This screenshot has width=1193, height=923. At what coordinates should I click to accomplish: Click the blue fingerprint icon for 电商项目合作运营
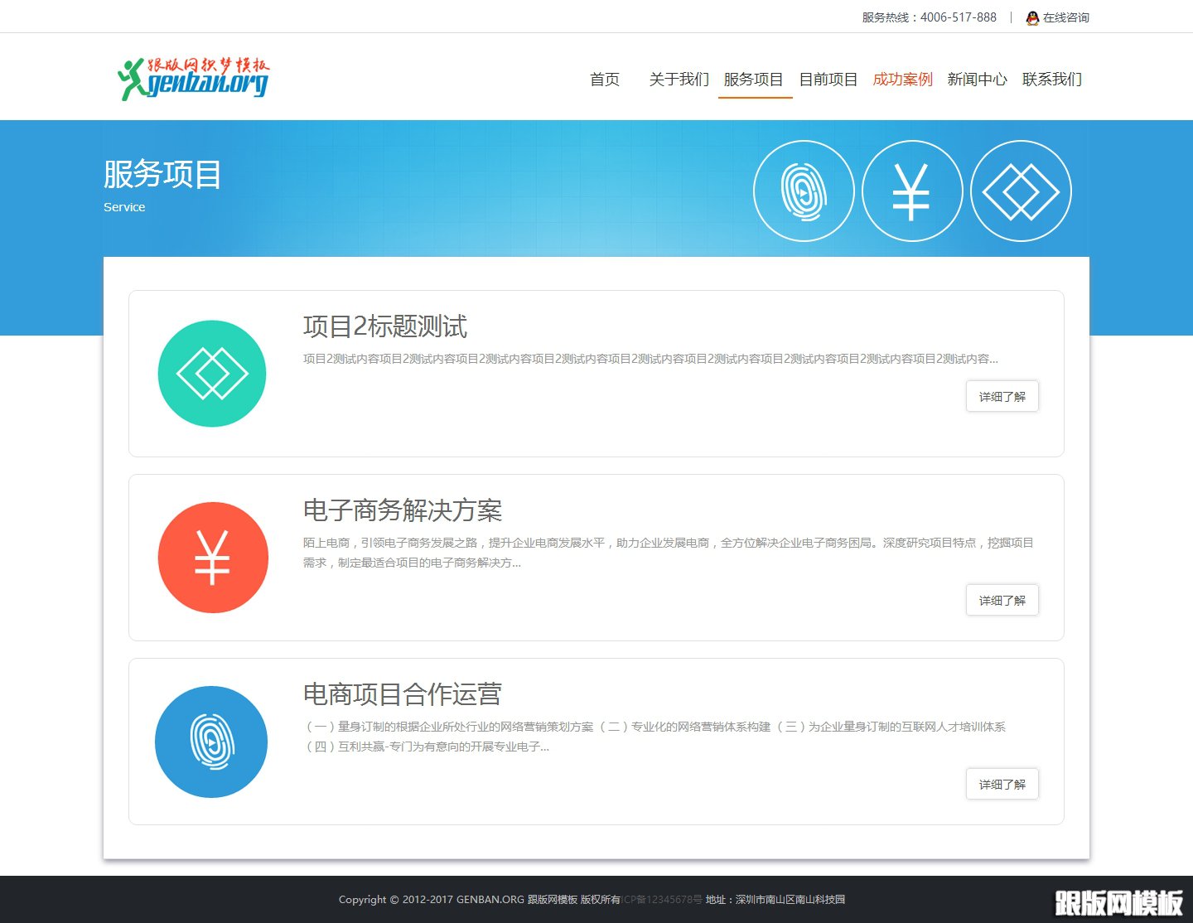[211, 742]
